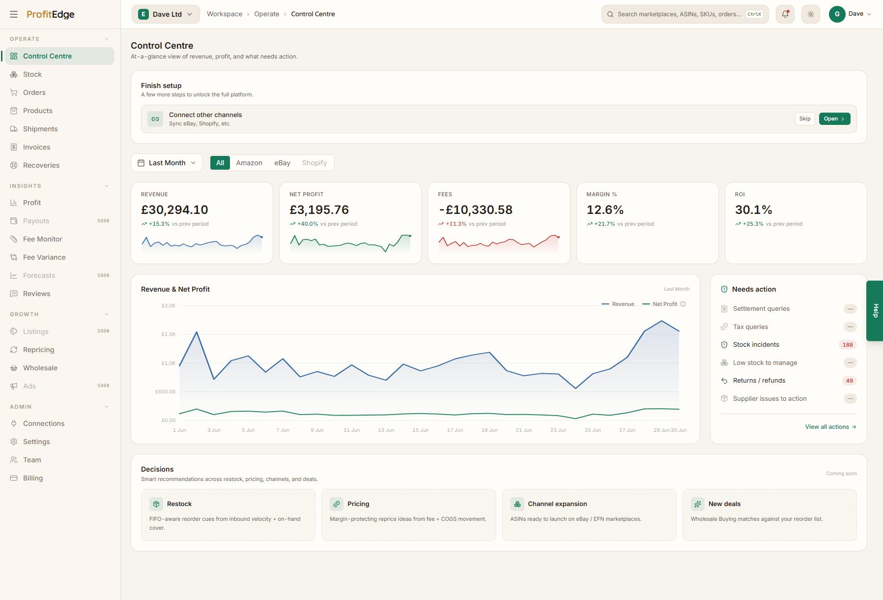
Task: Click the Stock boxes icon in sidebar
Action: point(14,74)
